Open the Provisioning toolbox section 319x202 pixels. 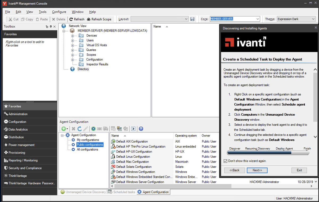pyautogui.click(x=17, y=153)
